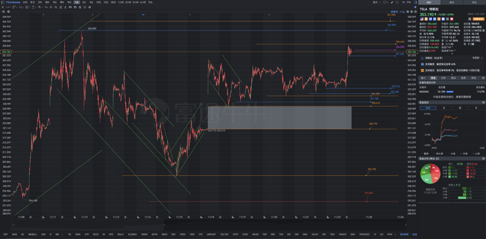Click the blue 24 hour trading icon
Screen dimensions: 486x239
(x=430, y=19)
